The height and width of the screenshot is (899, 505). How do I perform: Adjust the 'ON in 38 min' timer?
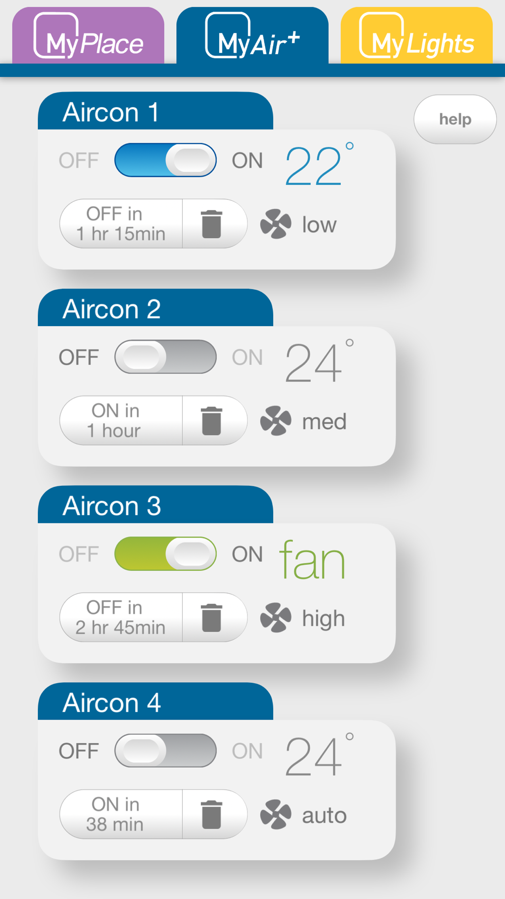[x=121, y=814]
